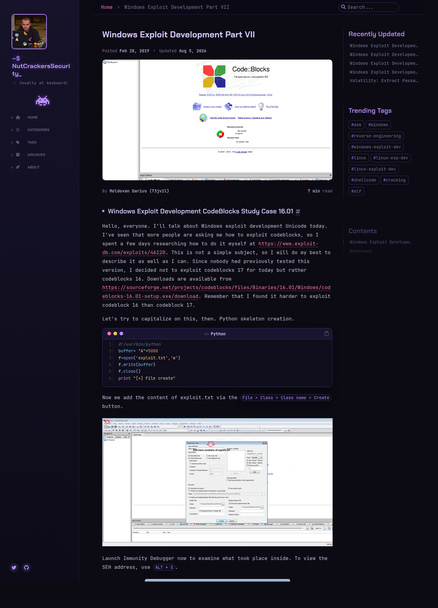This screenshot has height=608, width=438.
Task: Open the Code::Blocks header preview image
Action: pyautogui.click(x=217, y=120)
